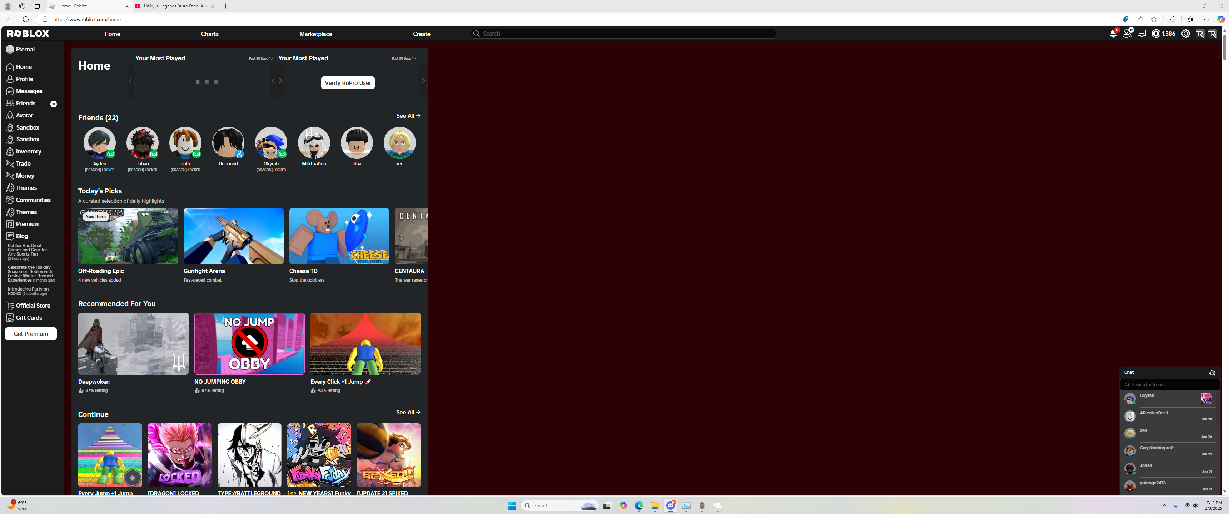The height and width of the screenshot is (514, 1229).
Task: Open the Roblox settings gear icon
Action: pos(1185,34)
